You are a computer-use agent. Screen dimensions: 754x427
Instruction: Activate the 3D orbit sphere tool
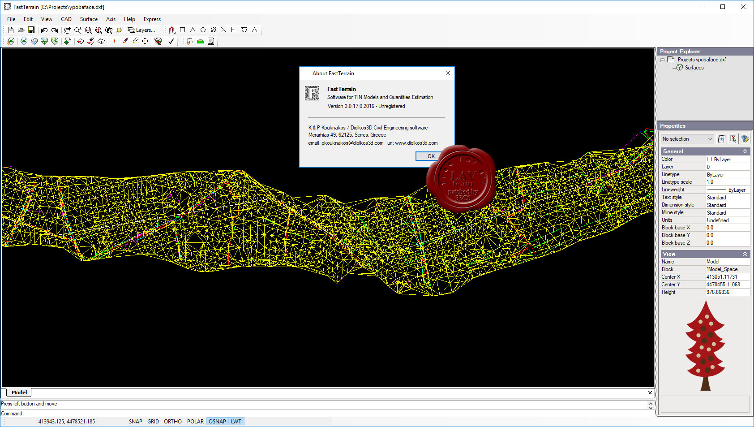pyautogui.click(x=119, y=30)
